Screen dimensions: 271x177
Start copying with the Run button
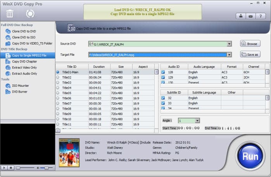point(250,156)
